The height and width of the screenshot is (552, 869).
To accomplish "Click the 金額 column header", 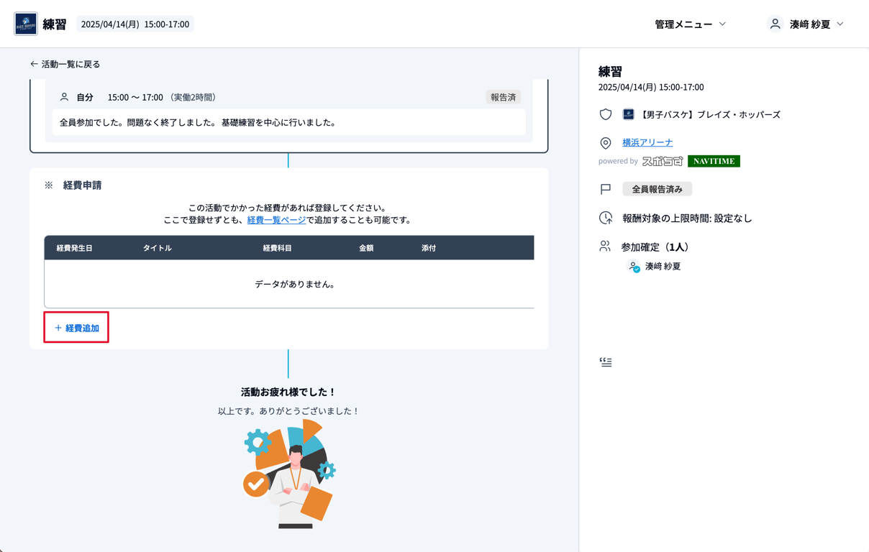I will click(366, 248).
